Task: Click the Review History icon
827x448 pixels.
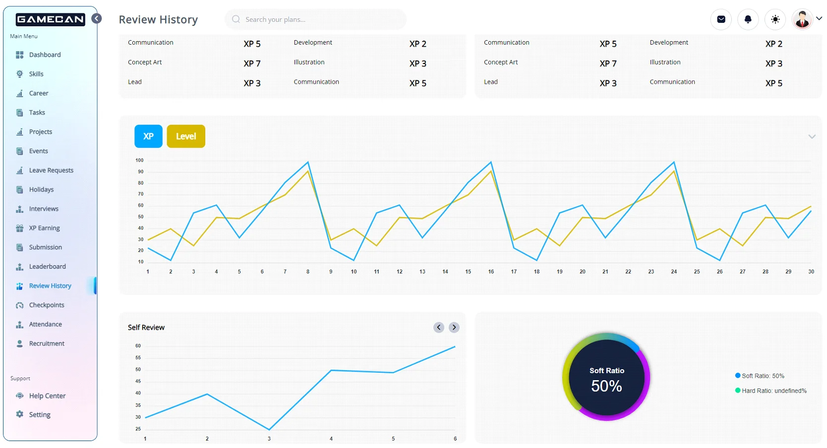Action: click(x=20, y=286)
